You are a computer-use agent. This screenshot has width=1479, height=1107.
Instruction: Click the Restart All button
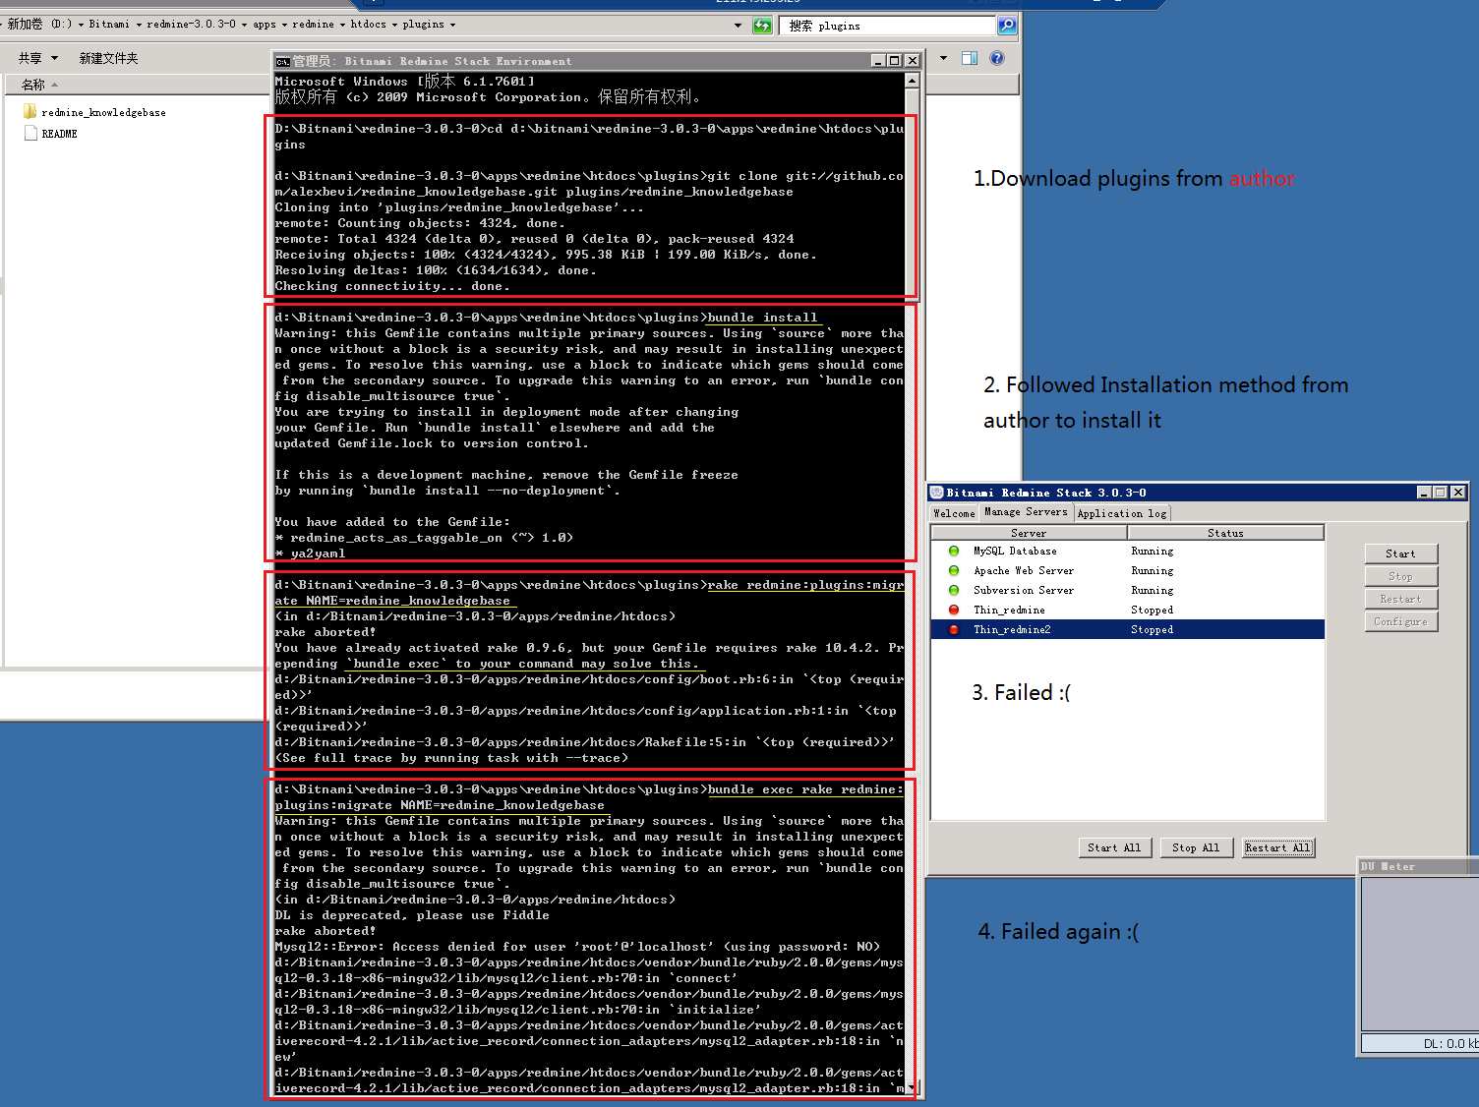1278,847
